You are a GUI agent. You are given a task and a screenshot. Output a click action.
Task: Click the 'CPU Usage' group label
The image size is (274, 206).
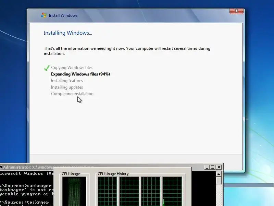[71, 174]
